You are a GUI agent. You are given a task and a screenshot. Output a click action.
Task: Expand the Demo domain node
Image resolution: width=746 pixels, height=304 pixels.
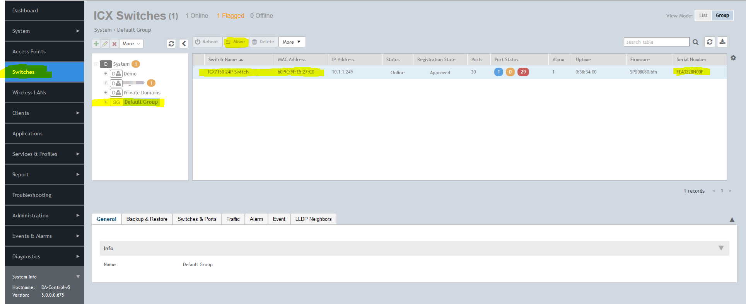point(106,74)
